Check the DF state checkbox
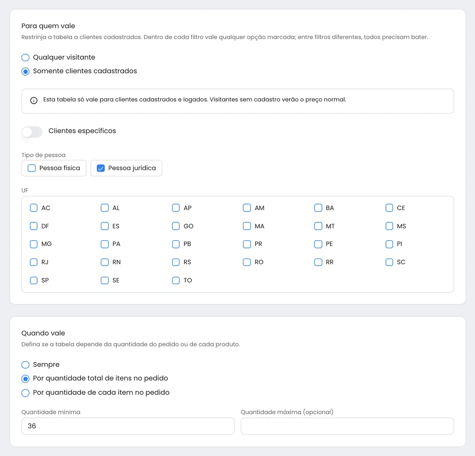 coord(34,226)
